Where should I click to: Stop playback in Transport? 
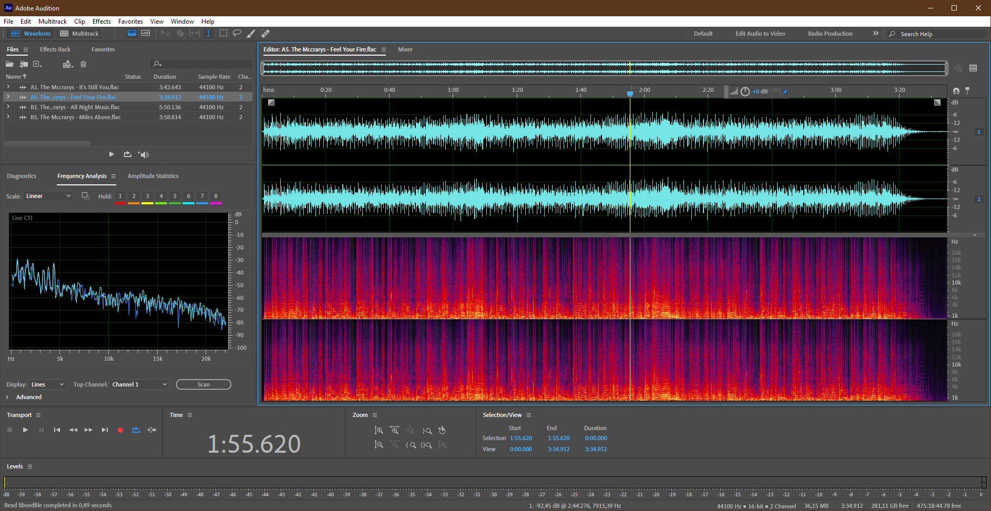click(9, 430)
